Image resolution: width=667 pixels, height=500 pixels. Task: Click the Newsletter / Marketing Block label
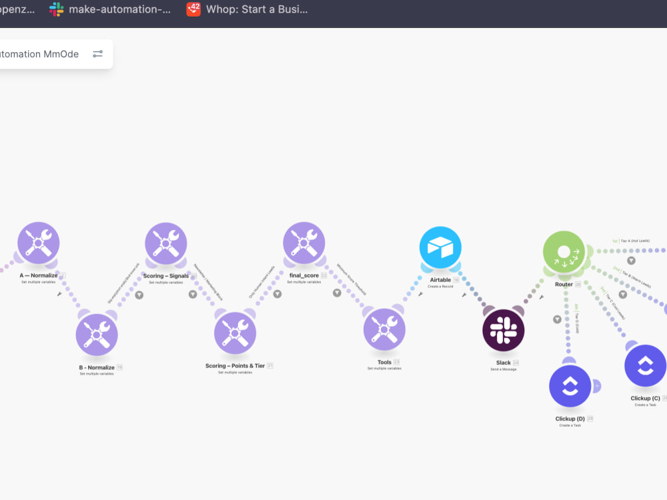[208, 282]
